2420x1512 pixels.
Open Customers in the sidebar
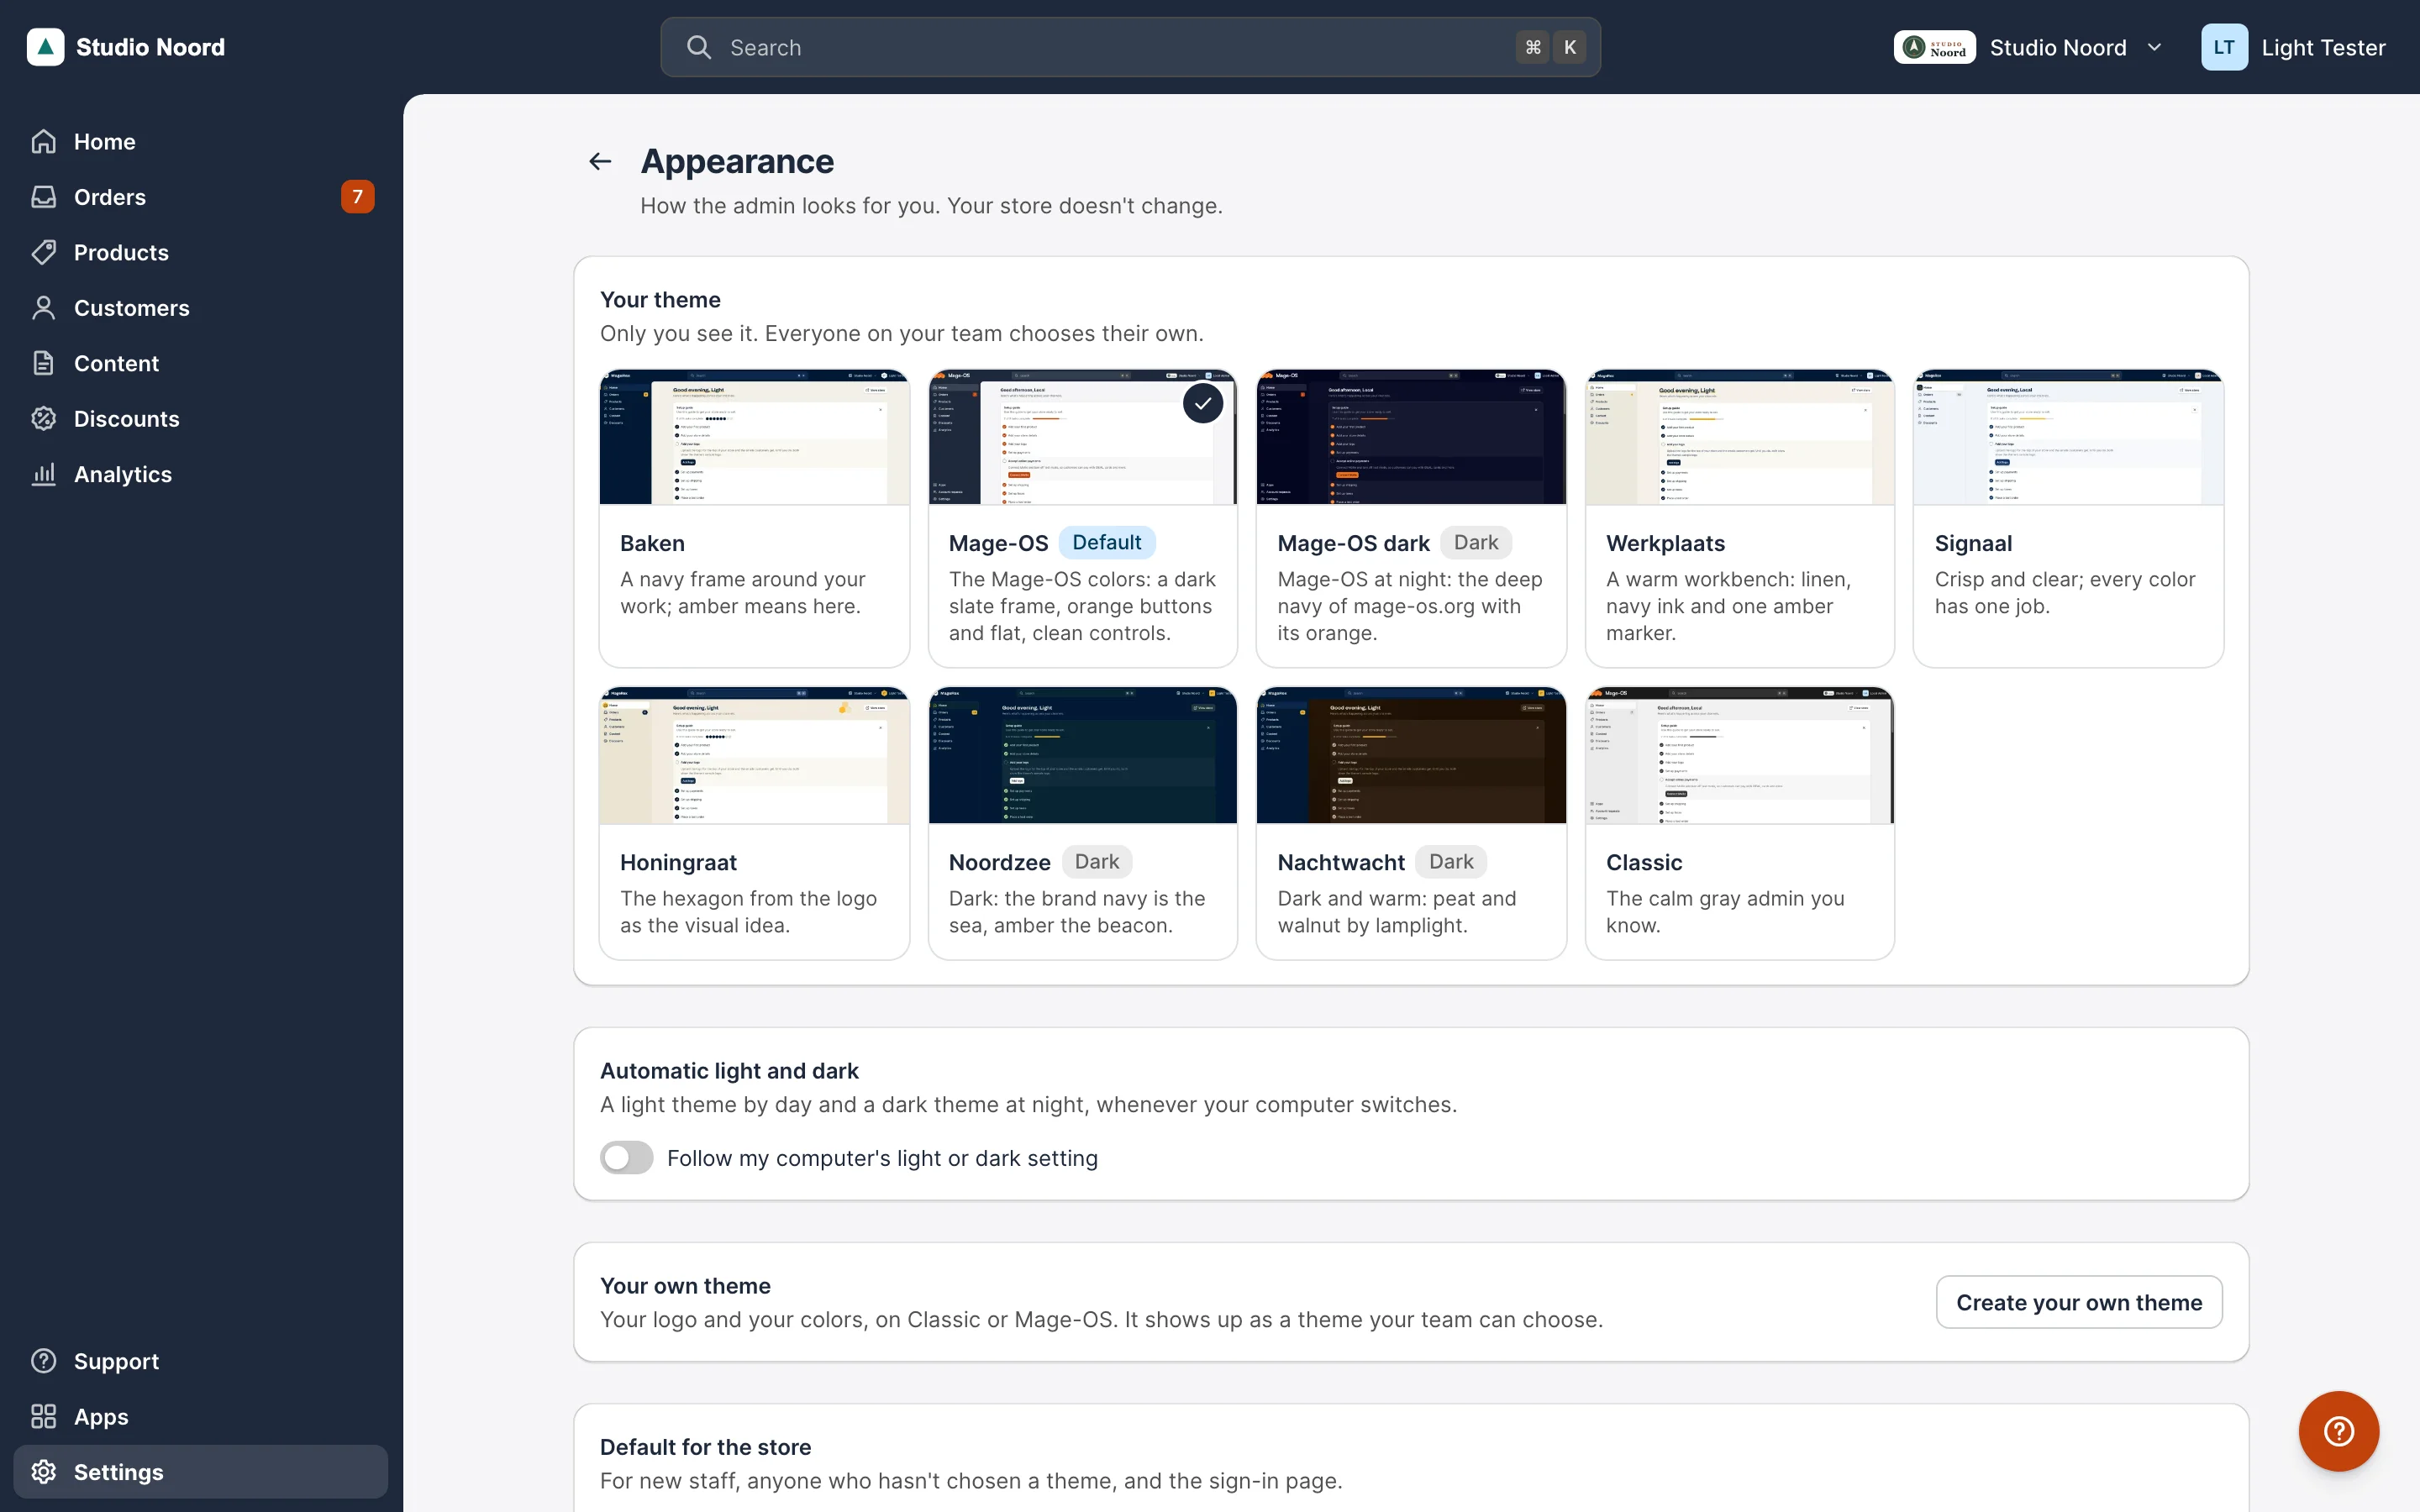(201, 308)
